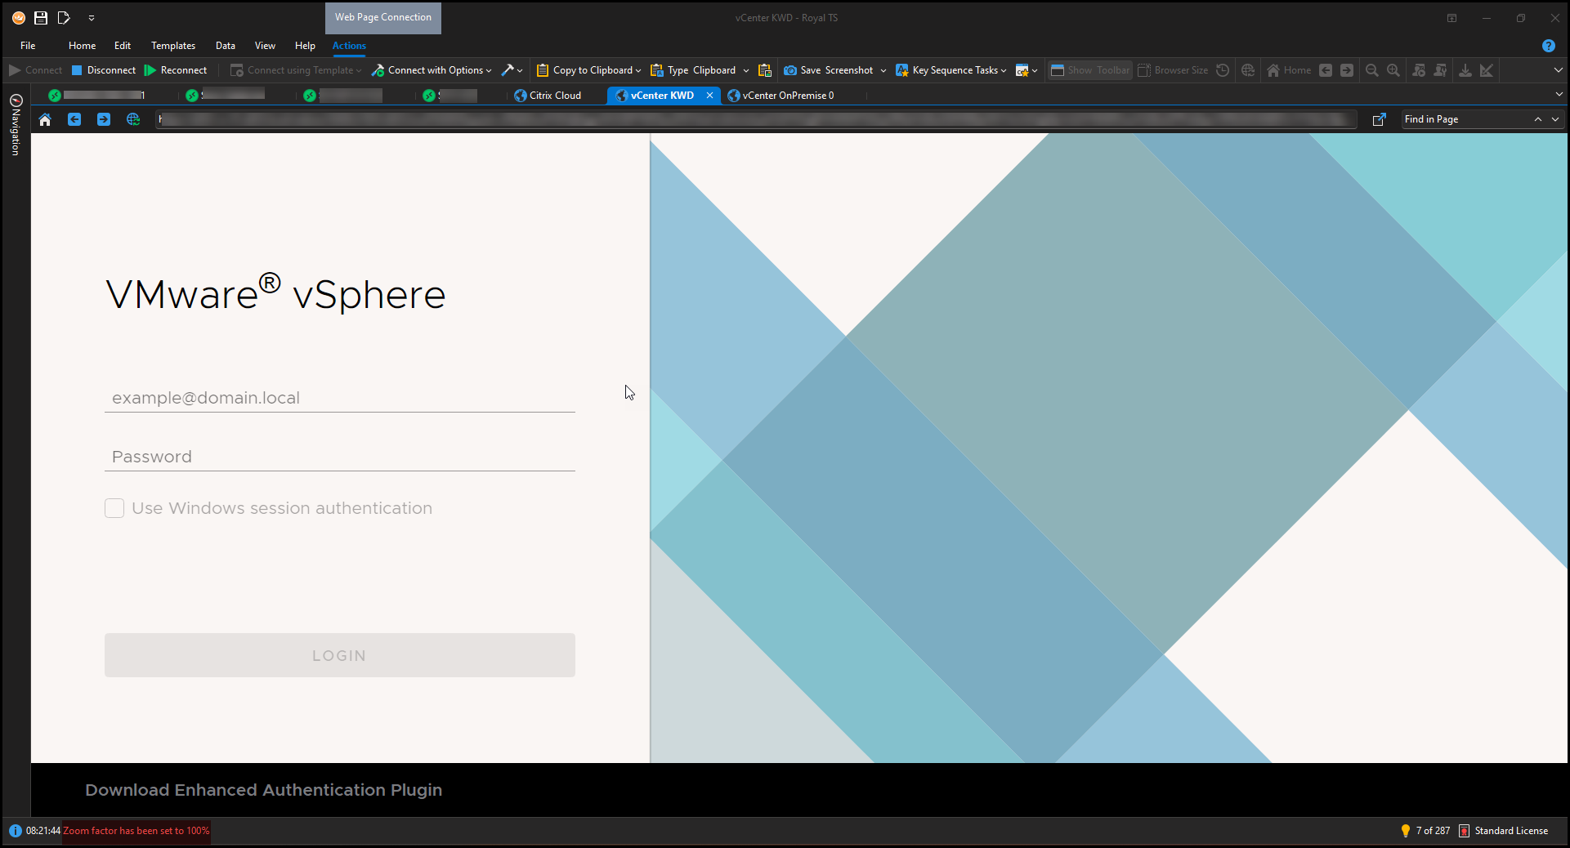Click the Disconnect button in the toolbar

104,70
